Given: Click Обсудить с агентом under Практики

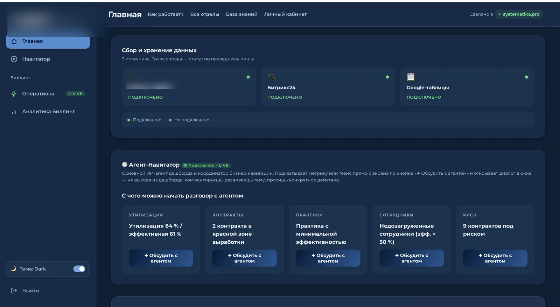Looking at the screenshot, I should pyautogui.click(x=328, y=258).
